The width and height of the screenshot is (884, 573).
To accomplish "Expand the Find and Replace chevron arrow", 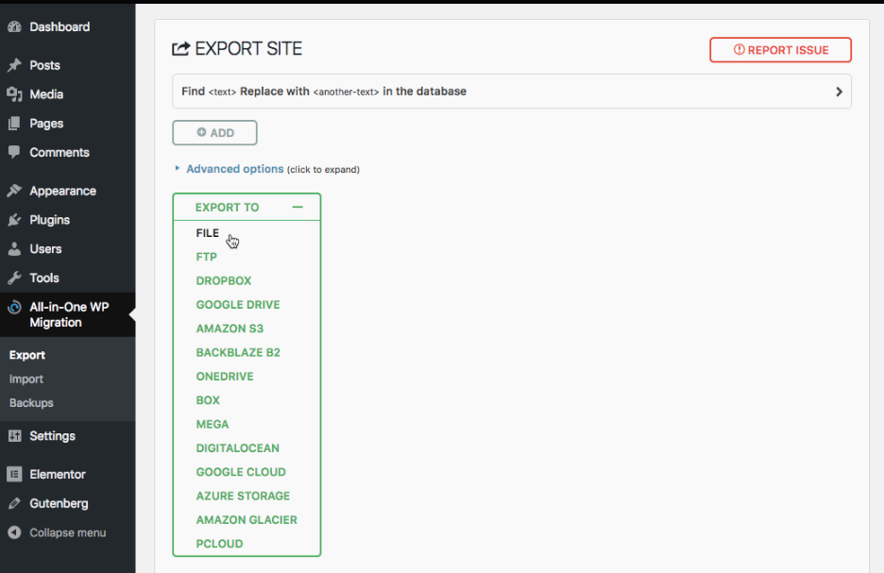I will [x=839, y=92].
